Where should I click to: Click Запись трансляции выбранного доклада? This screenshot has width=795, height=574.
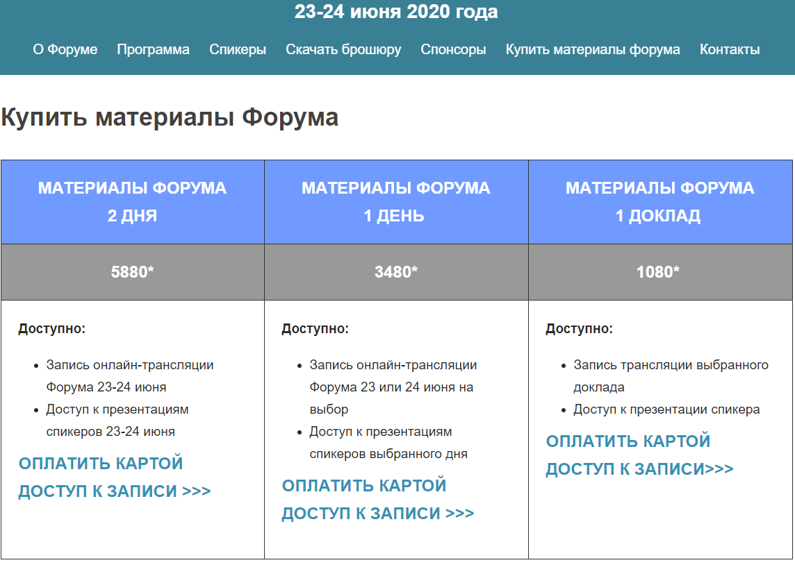(671, 376)
